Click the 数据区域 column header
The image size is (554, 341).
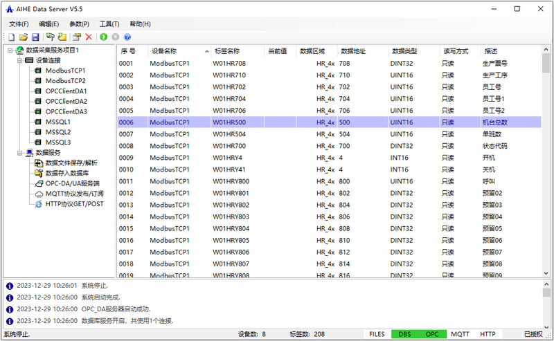pyautogui.click(x=316, y=51)
